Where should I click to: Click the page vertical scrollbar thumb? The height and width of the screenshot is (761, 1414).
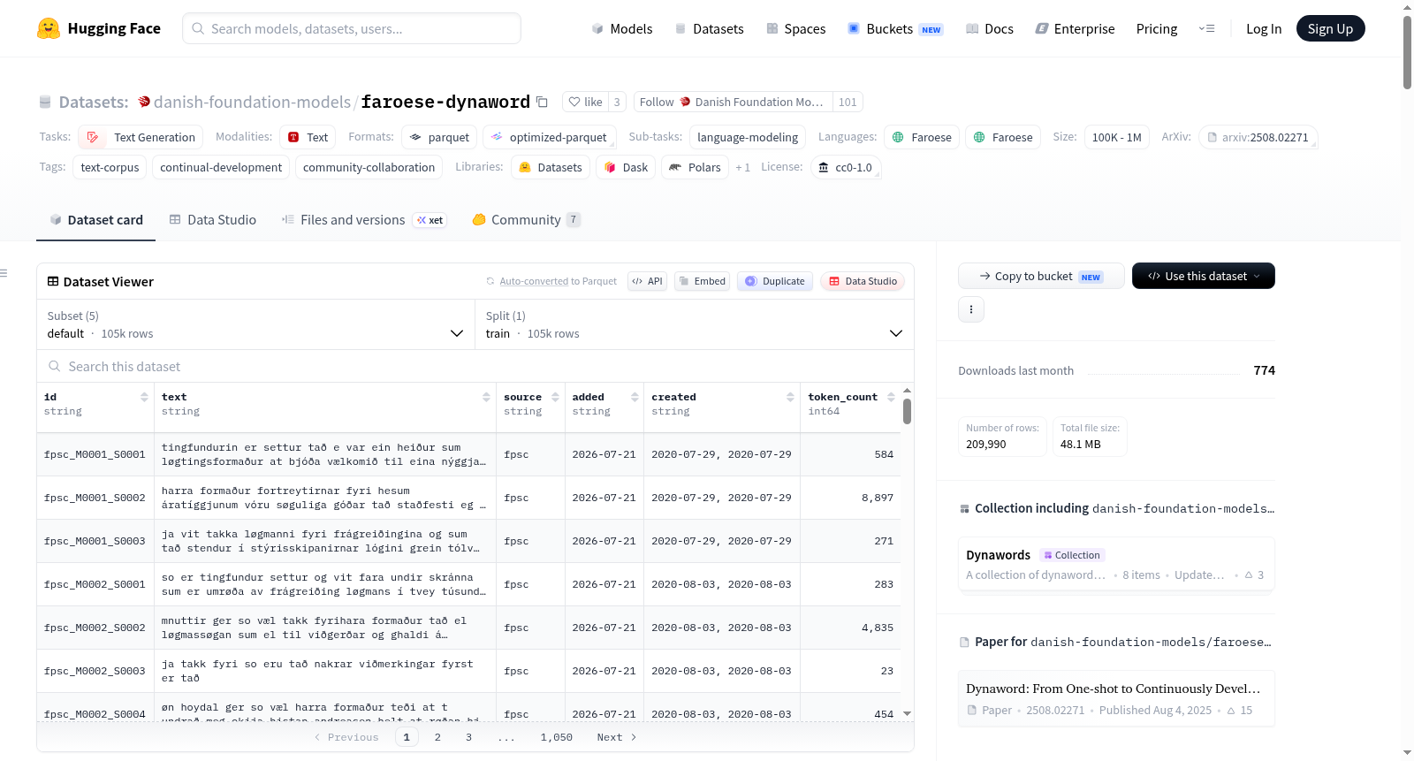tap(1407, 53)
